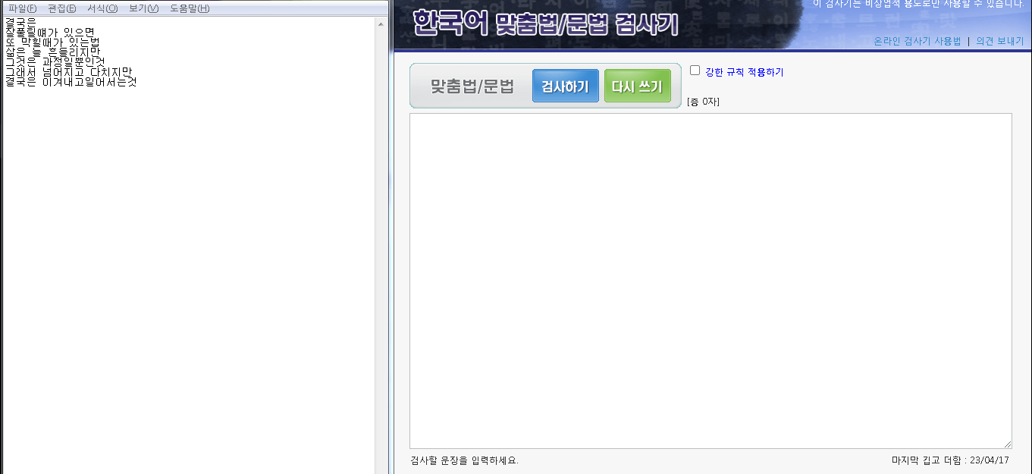The height and width of the screenshot is (474, 1032).
Task: Click the Notepad line '잘풀릴때가 있으면'
Action: click(x=49, y=32)
